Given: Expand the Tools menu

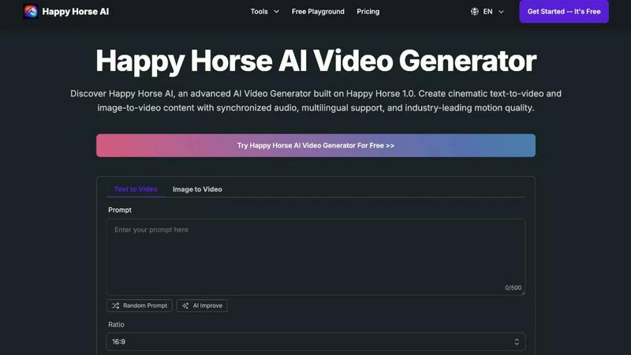Looking at the screenshot, I should (x=264, y=12).
